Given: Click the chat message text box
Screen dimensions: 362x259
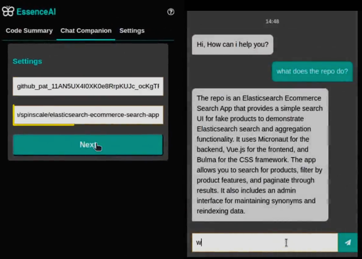Looking at the screenshot, I should pyautogui.click(x=264, y=243).
